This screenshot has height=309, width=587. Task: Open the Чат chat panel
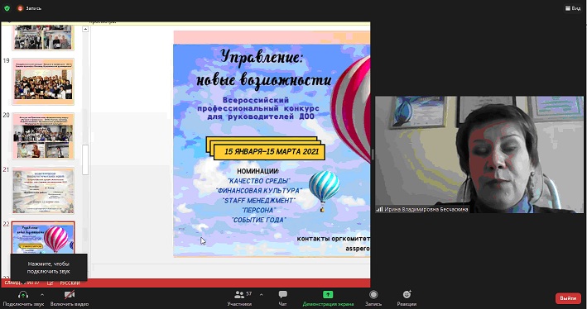click(x=283, y=298)
